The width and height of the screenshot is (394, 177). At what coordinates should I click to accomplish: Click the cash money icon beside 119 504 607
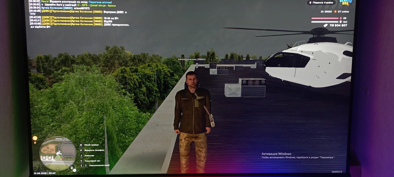[x=326, y=25]
